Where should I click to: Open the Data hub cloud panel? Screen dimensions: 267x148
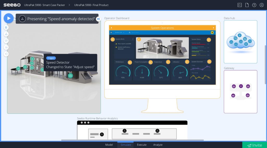(x=240, y=42)
